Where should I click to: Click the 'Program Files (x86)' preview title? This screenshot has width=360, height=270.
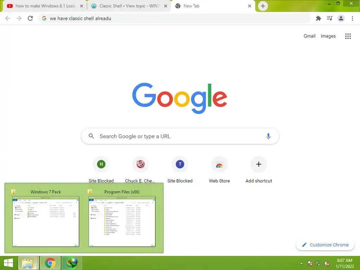click(122, 192)
